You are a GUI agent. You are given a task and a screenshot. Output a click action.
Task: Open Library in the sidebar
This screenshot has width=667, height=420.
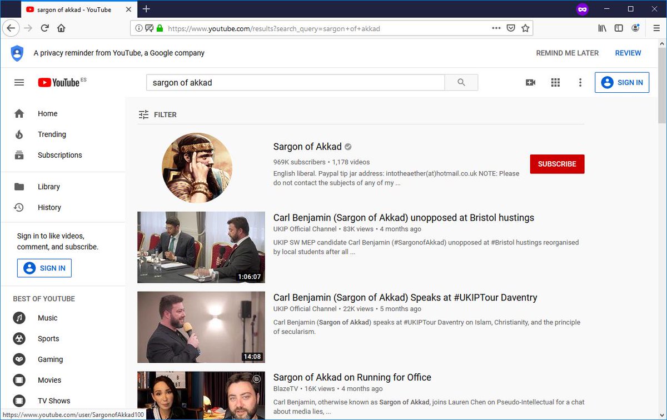pos(62,187)
